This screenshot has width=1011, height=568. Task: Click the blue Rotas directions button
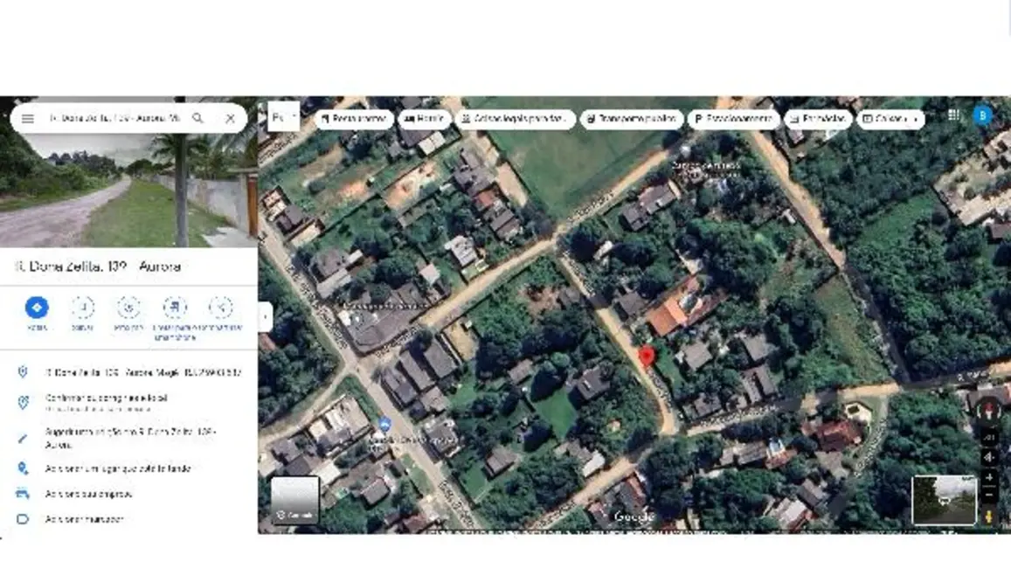point(37,308)
